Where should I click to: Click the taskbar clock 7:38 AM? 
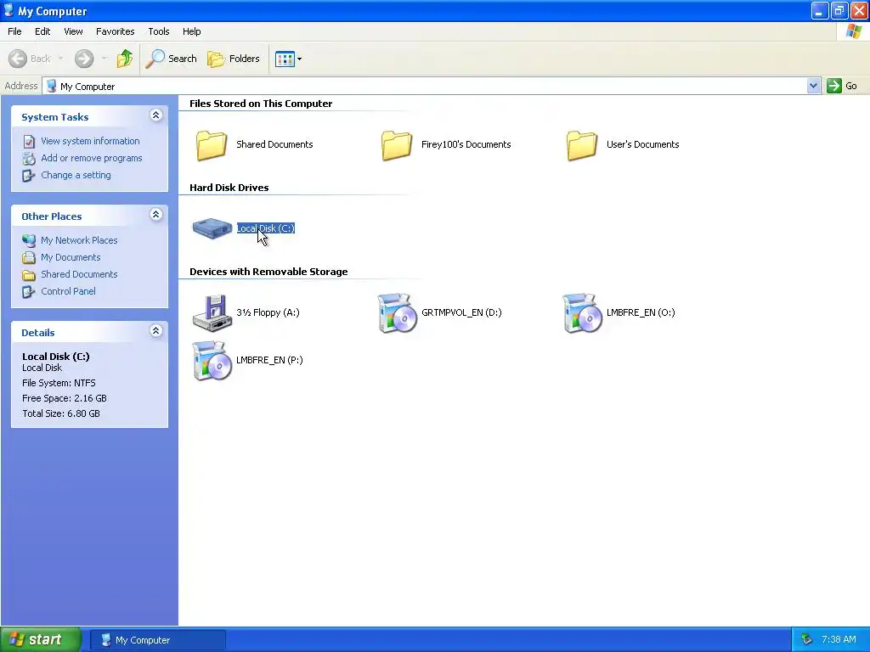[x=839, y=640]
